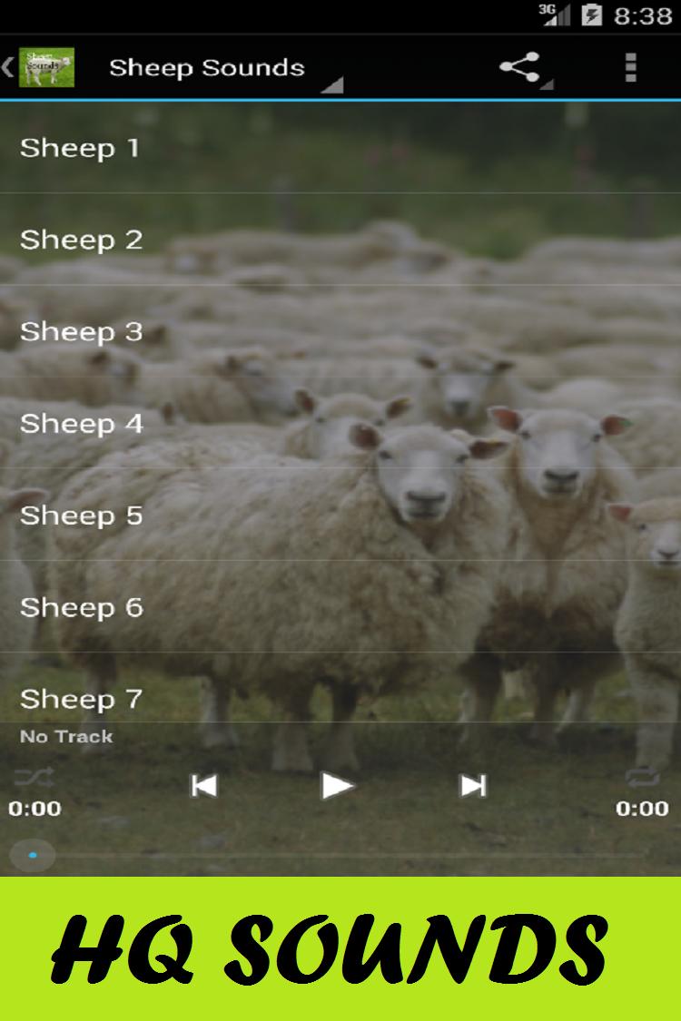This screenshot has width=681, height=1021.
Task: Expand the share dropdown arrow
Action: click(548, 84)
